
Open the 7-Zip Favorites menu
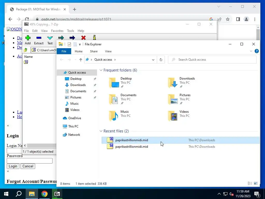[x=57, y=31]
